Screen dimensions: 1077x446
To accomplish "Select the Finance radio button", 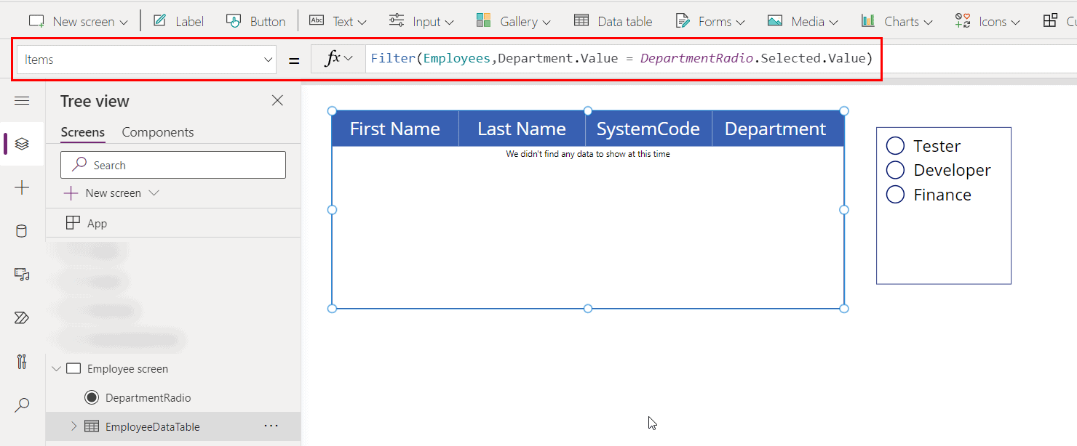I will [x=895, y=195].
